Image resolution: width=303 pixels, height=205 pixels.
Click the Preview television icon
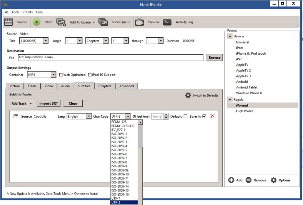tap(139, 22)
